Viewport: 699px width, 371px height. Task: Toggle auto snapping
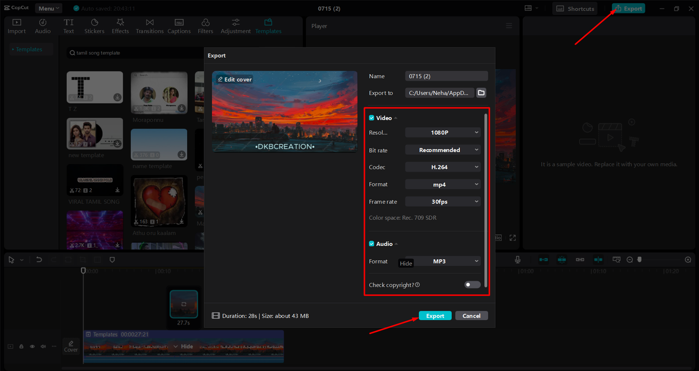(x=562, y=260)
